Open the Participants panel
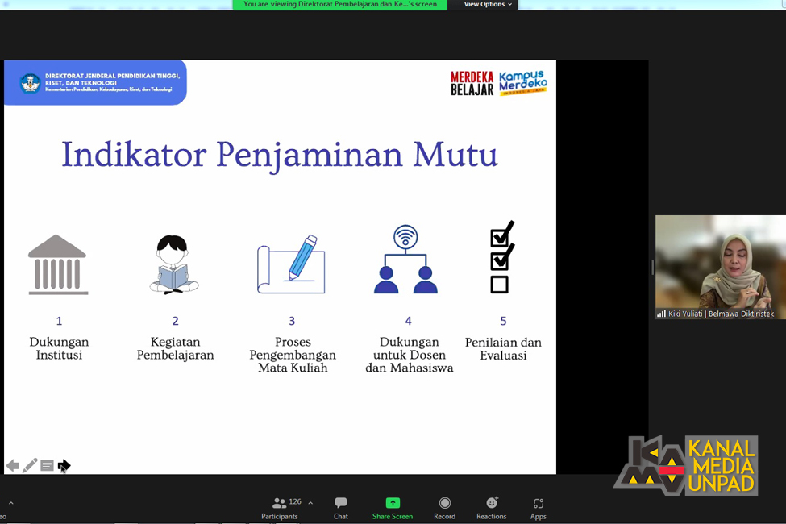The width and height of the screenshot is (786, 524). coord(280,508)
